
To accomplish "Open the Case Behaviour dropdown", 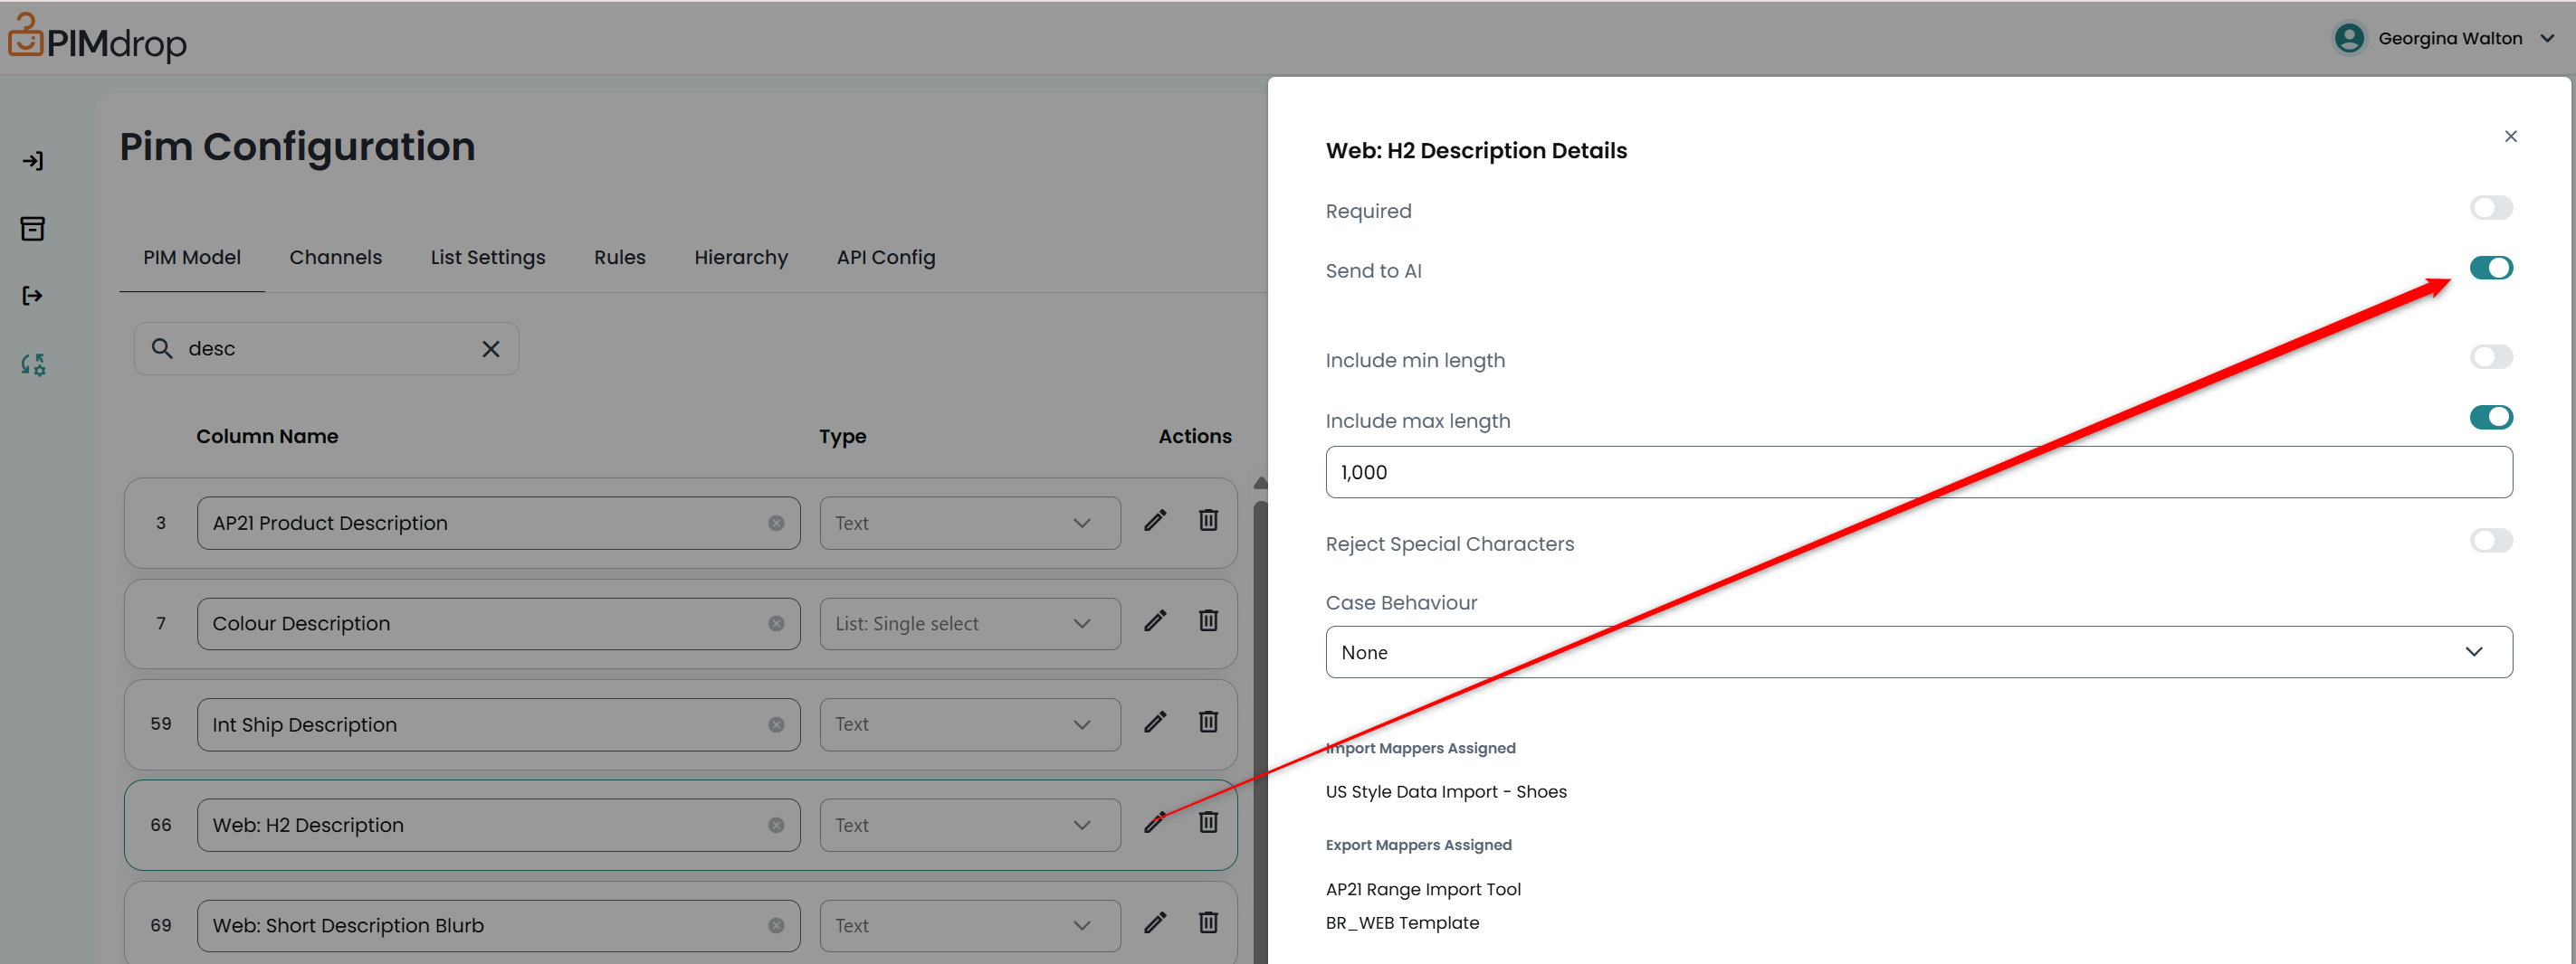I will coord(1918,652).
